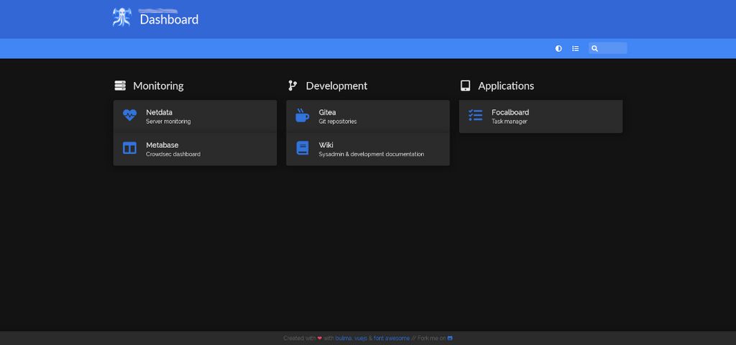736x345 pixels.
Task: Switch to list layout view
Action: (x=575, y=48)
